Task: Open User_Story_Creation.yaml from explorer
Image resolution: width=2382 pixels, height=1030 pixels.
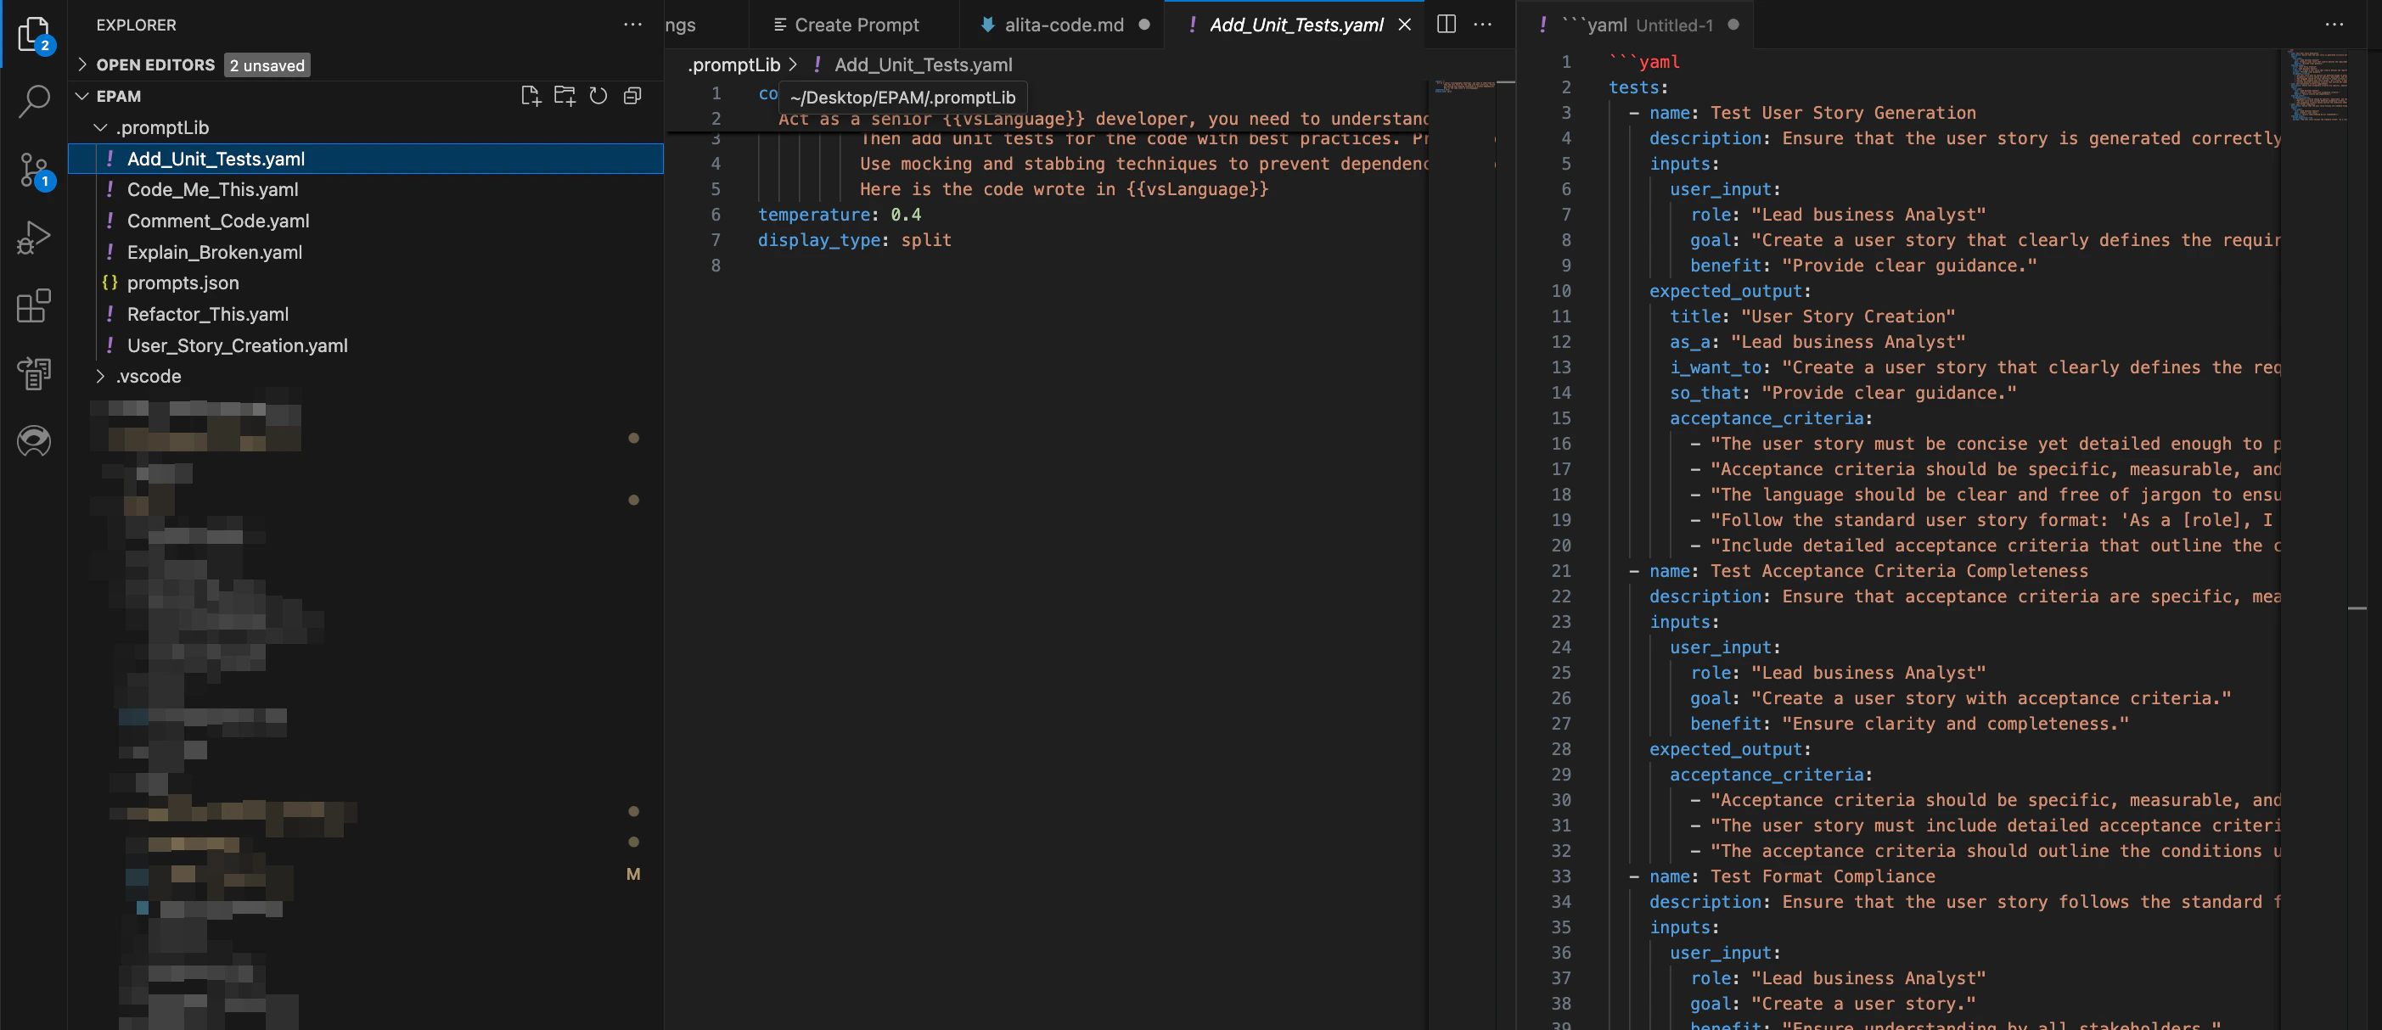Action: pos(237,346)
